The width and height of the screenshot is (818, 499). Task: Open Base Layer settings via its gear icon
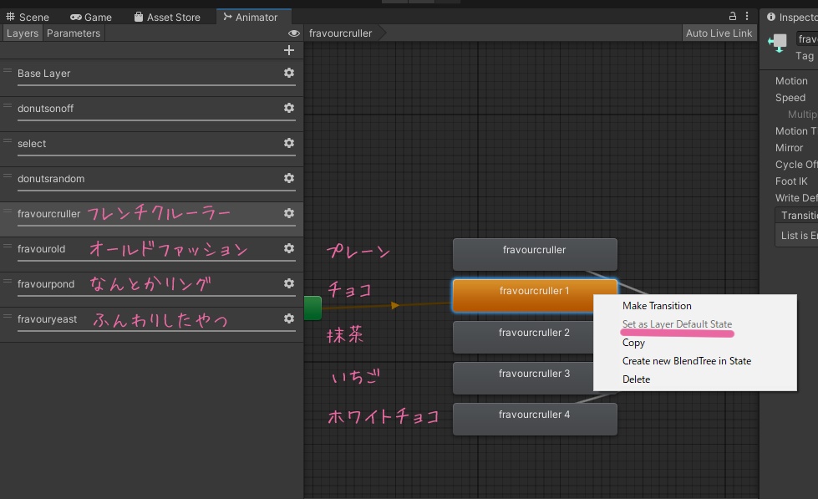[x=288, y=73]
